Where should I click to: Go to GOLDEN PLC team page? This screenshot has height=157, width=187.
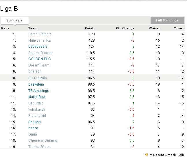(39, 59)
